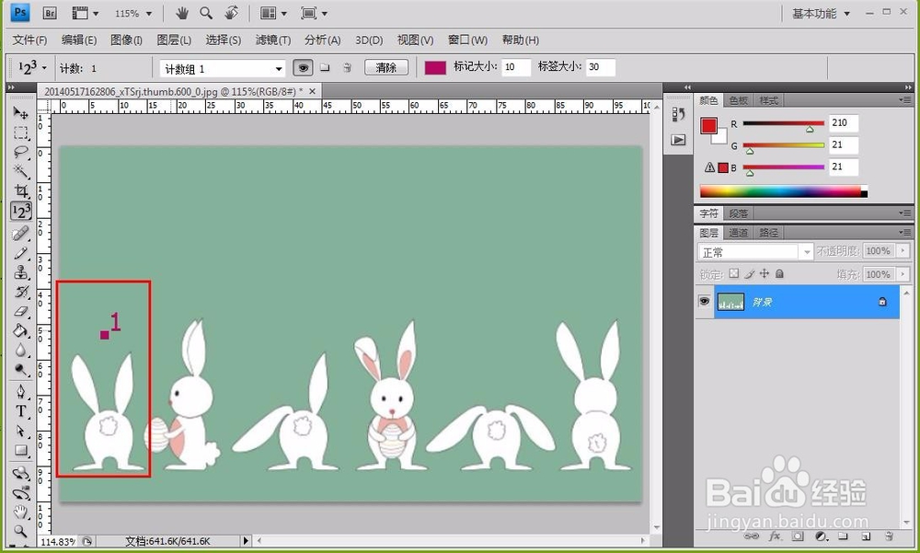Viewport: 920px width, 553px height.
Task: Open the 分析(A) menu
Action: [x=322, y=40]
